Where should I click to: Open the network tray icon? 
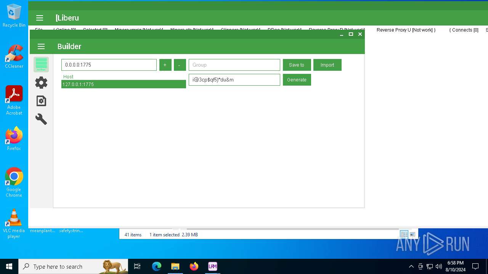430,266
